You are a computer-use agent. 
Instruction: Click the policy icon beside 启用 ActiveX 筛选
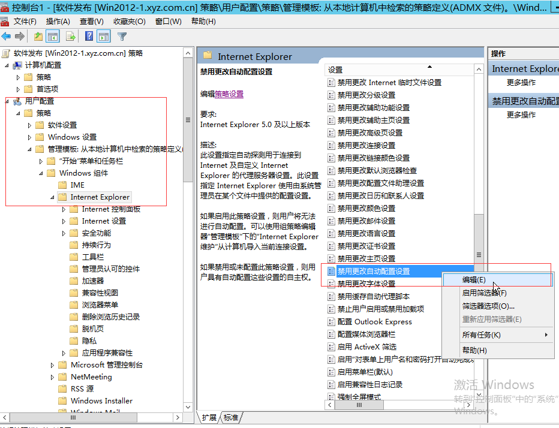(331, 346)
